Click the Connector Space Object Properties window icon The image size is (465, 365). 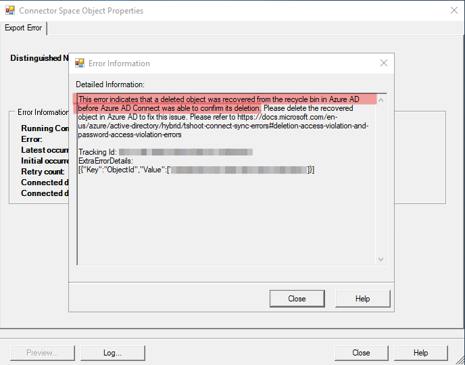point(9,11)
